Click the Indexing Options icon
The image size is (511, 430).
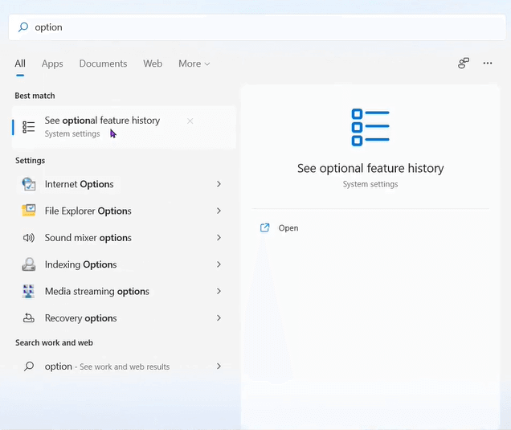29,264
